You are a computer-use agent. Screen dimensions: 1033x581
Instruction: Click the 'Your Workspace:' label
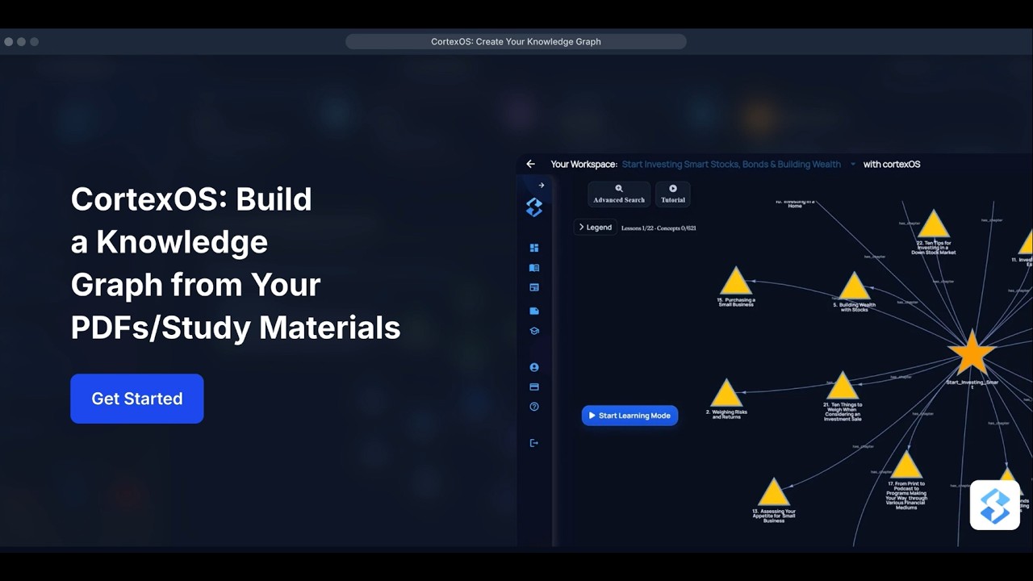(x=584, y=164)
